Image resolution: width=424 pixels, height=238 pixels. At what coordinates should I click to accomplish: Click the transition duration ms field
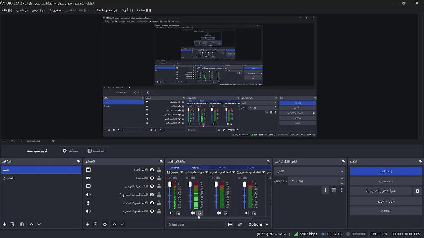click(x=314, y=181)
